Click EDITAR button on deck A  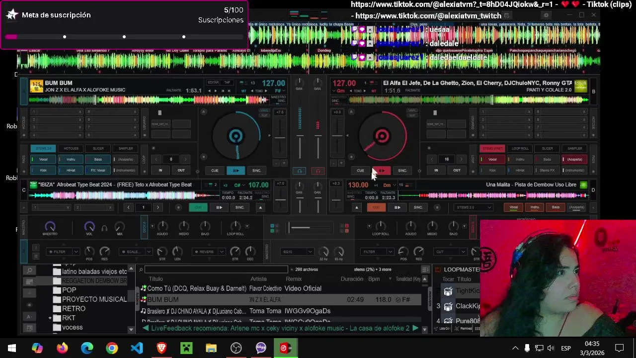(213, 83)
